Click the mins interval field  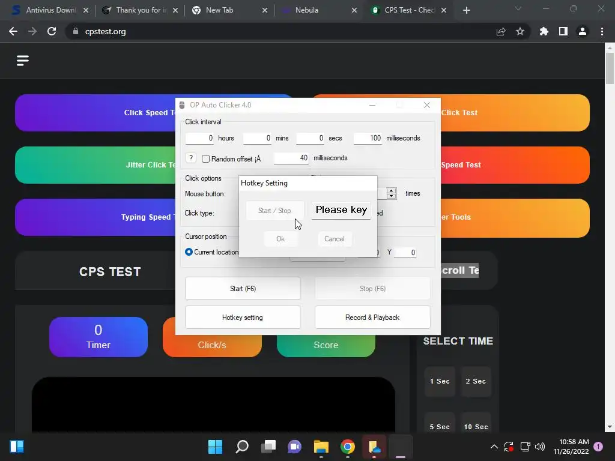tap(257, 138)
